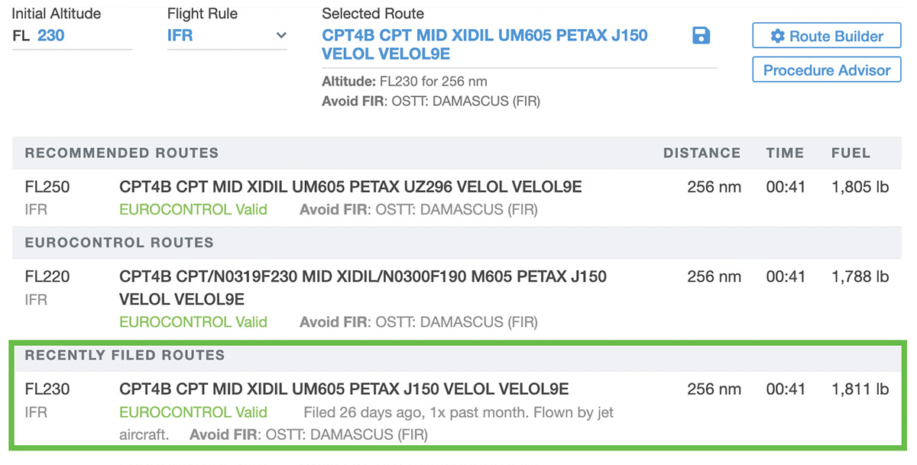The width and height of the screenshot is (917, 465).
Task: Click the Recommended Routes section header
Action: (x=122, y=153)
